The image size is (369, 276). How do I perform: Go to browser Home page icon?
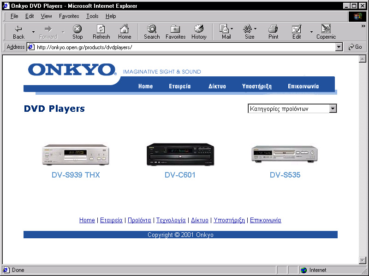tap(125, 32)
